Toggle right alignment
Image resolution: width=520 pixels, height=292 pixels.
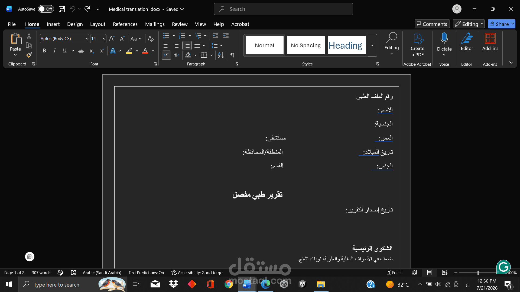[187, 45]
